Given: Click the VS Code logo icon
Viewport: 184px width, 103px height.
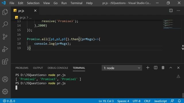Looking at the screenshot, I should coord(3,3).
